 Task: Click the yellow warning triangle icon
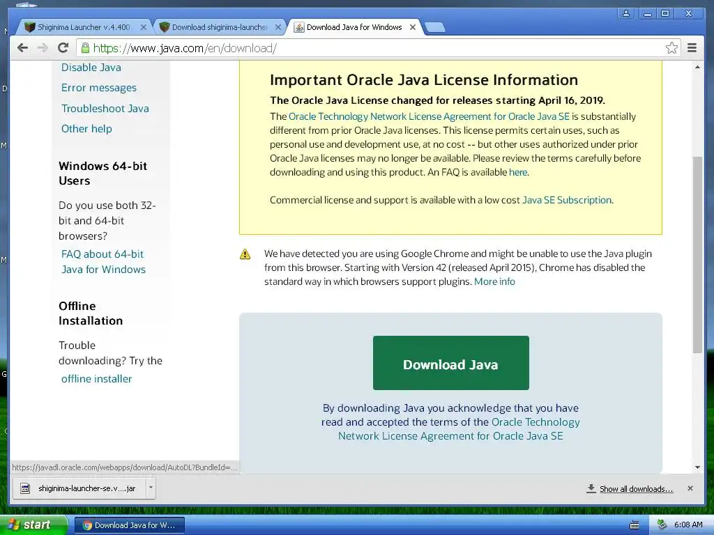[x=245, y=254]
